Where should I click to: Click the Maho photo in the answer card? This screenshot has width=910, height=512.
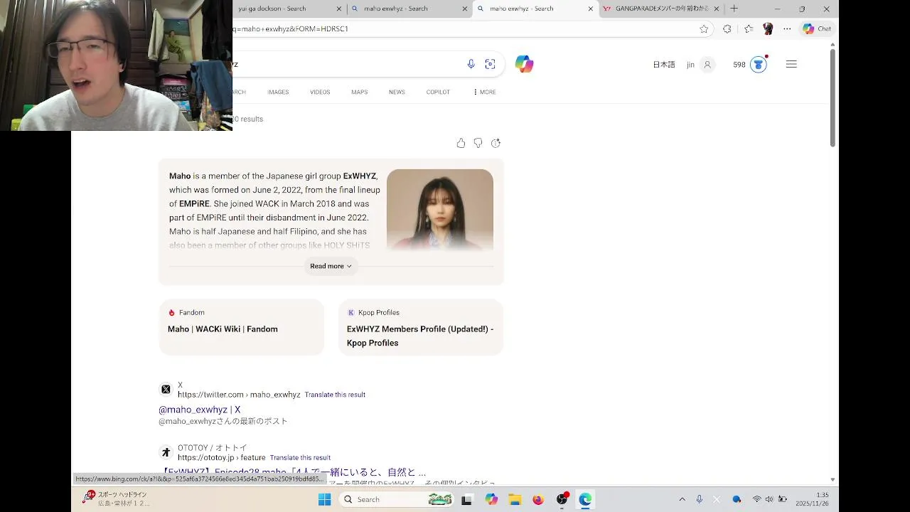click(440, 210)
